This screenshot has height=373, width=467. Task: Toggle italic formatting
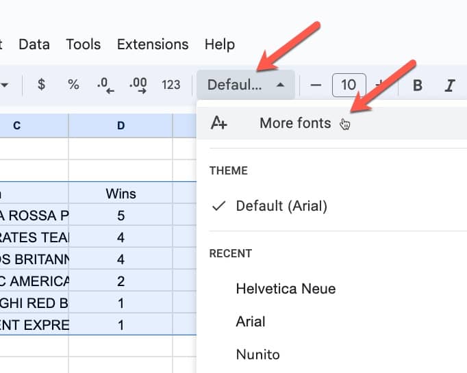tap(450, 86)
